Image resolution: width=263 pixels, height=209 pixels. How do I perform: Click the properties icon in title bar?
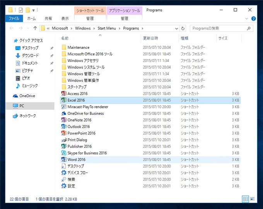pyautogui.click(x=21, y=10)
